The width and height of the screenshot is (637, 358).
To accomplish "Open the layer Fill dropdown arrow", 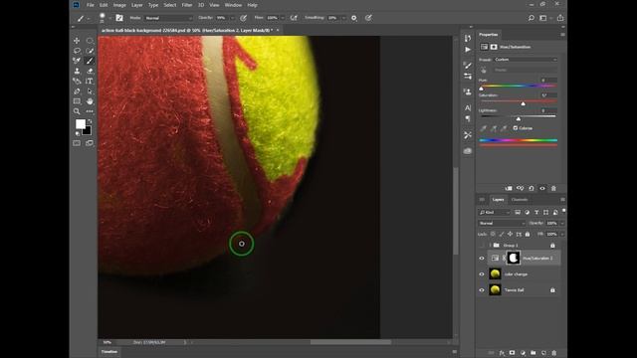I will (562, 235).
